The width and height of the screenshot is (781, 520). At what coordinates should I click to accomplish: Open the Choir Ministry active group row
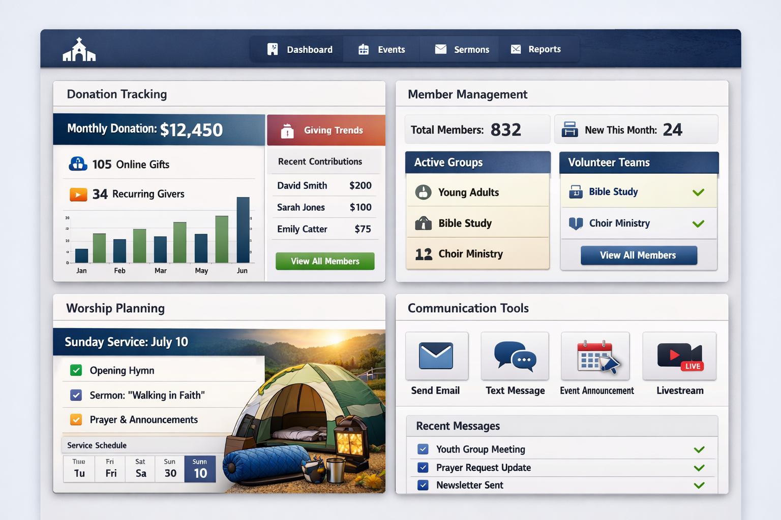[477, 253]
